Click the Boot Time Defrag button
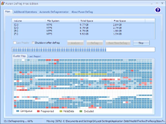The image size is (166, 124). pos(118,43)
